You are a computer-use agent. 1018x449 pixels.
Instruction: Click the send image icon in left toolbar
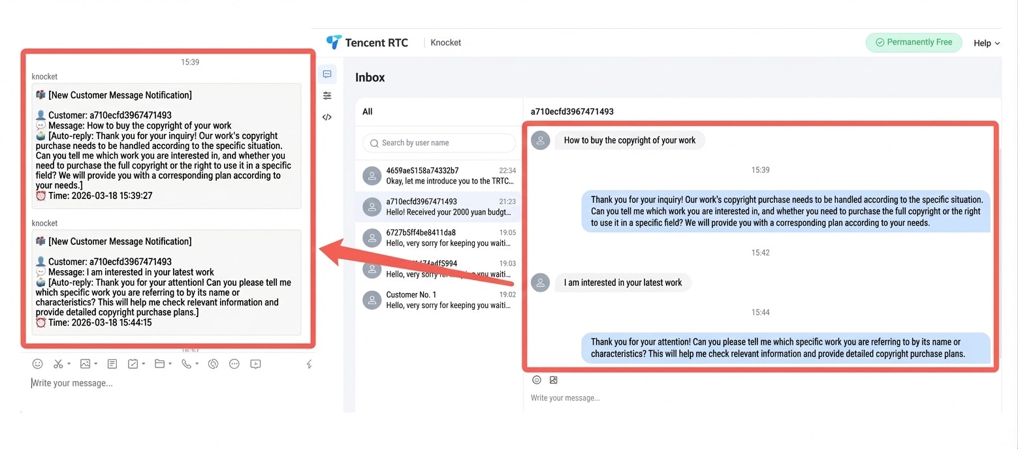pos(85,364)
